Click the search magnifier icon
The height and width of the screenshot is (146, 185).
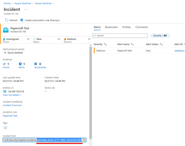tap(95, 35)
